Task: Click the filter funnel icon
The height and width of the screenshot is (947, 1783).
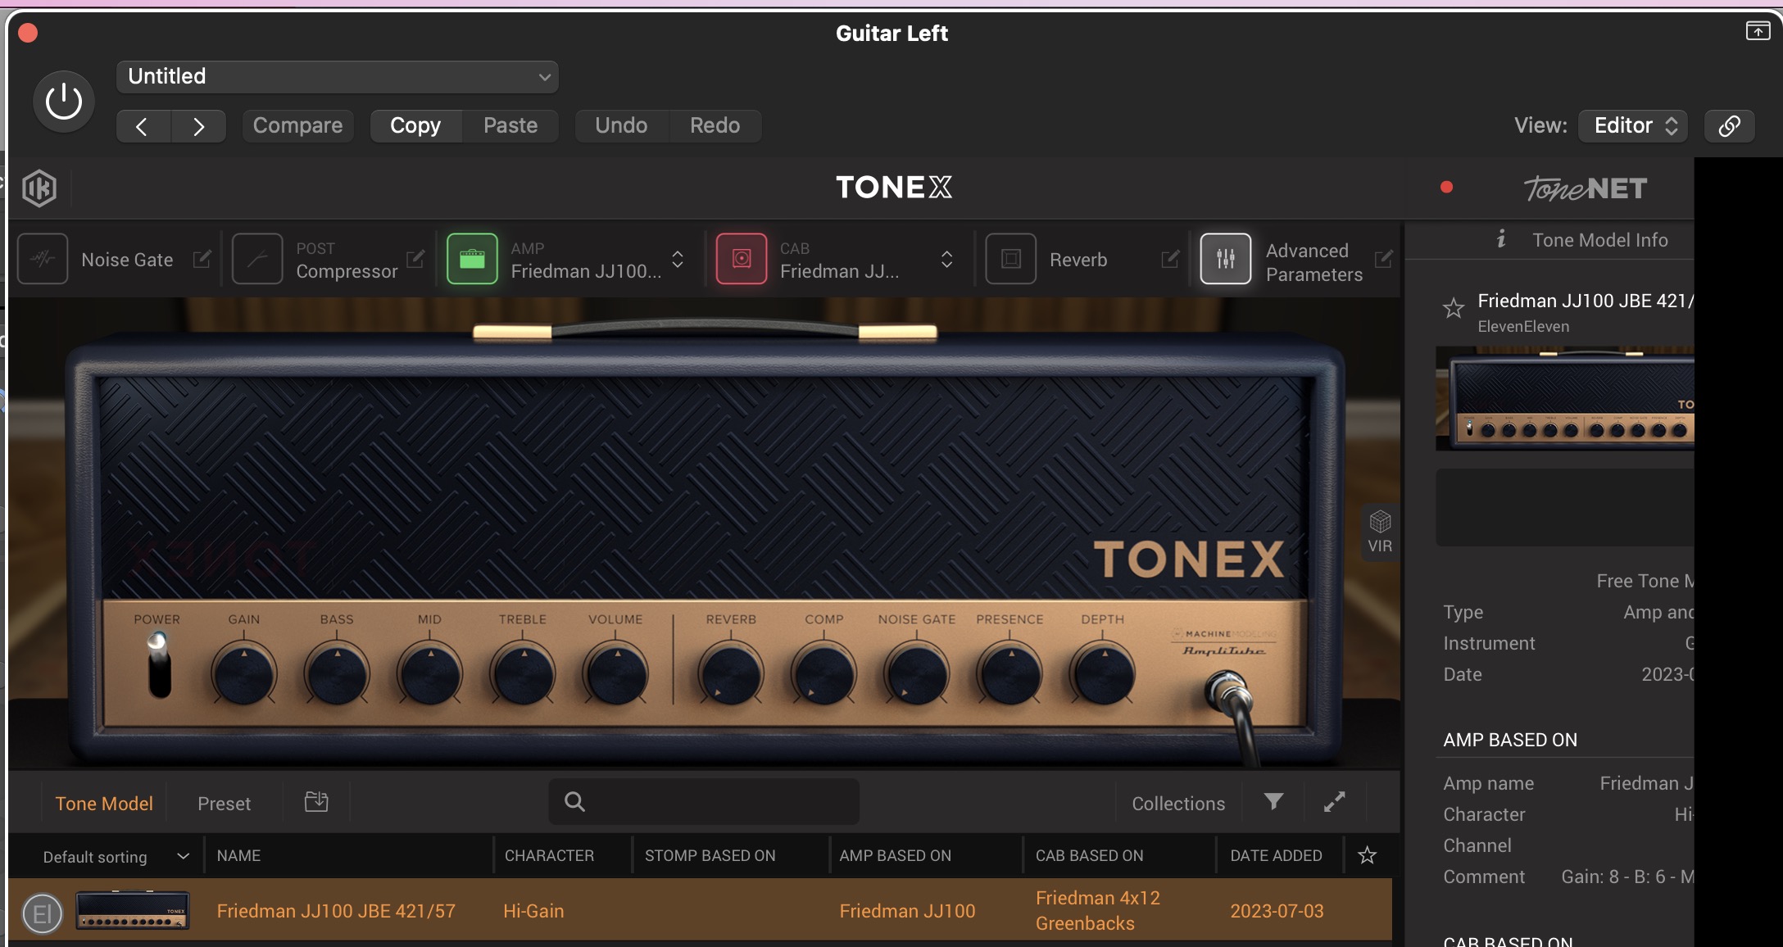Action: 1273,802
